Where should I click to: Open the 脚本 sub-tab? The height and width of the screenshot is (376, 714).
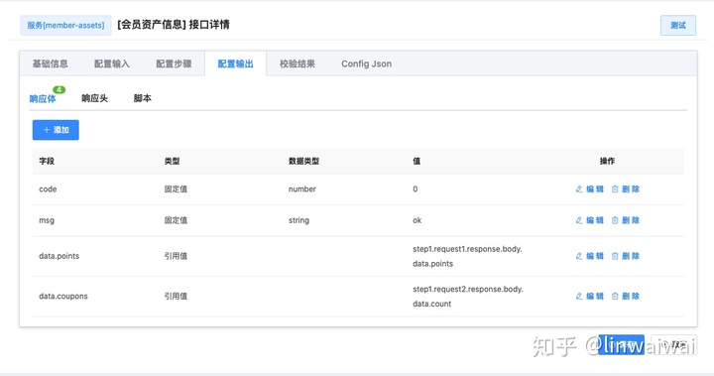143,98
